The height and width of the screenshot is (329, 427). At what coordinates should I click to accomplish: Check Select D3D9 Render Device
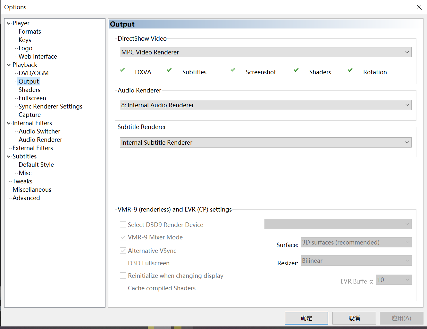(x=123, y=224)
